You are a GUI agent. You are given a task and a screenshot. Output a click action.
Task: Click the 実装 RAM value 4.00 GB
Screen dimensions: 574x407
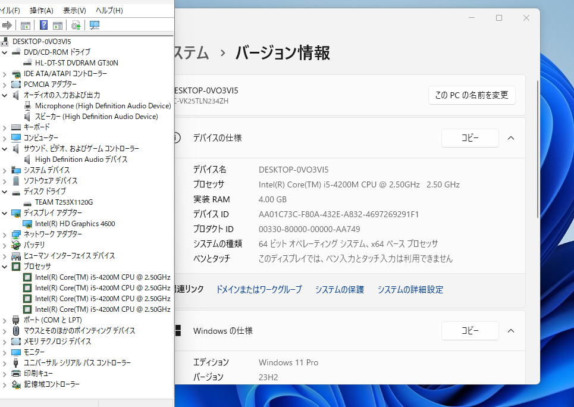tap(272, 200)
